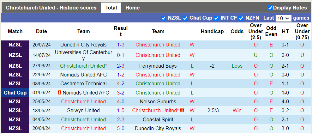Image resolution: width=312 pixels, height=134 pixels.
Task: Toggle the Display Notes checkbox
Action: (270, 8)
